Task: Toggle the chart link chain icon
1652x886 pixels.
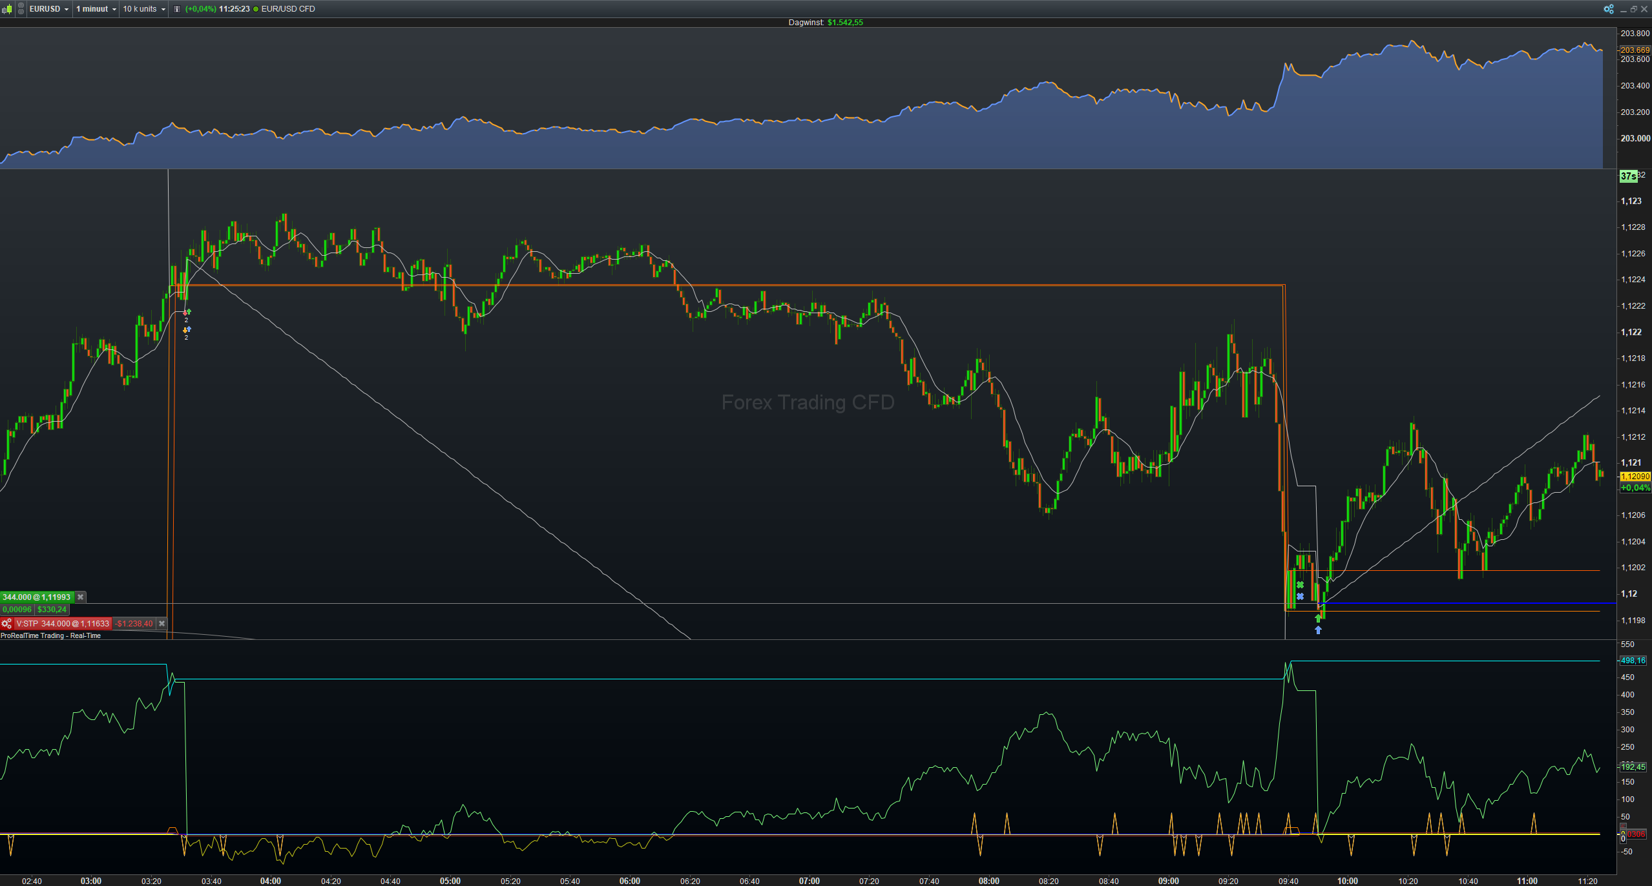Action: pyautogui.click(x=21, y=9)
